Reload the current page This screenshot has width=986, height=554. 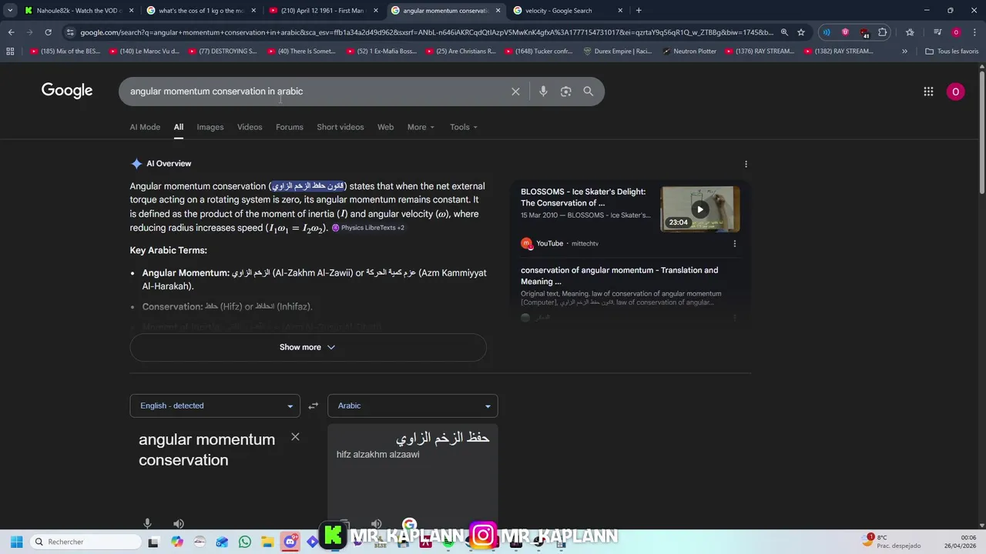point(48,32)
